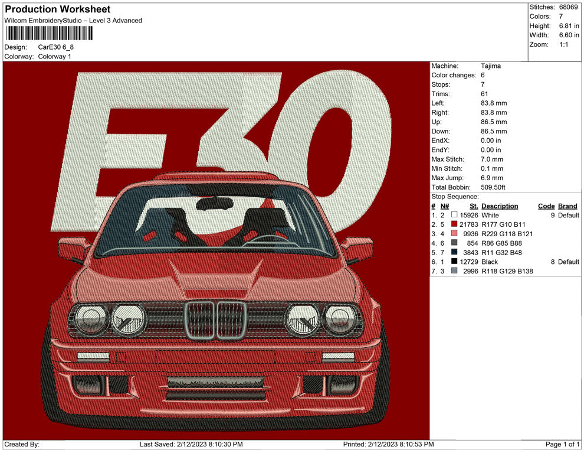The width and height of the screenshot is (584, 450).
Task: Click stitch count '21783' in stop sequence
Action: [469, 224]
